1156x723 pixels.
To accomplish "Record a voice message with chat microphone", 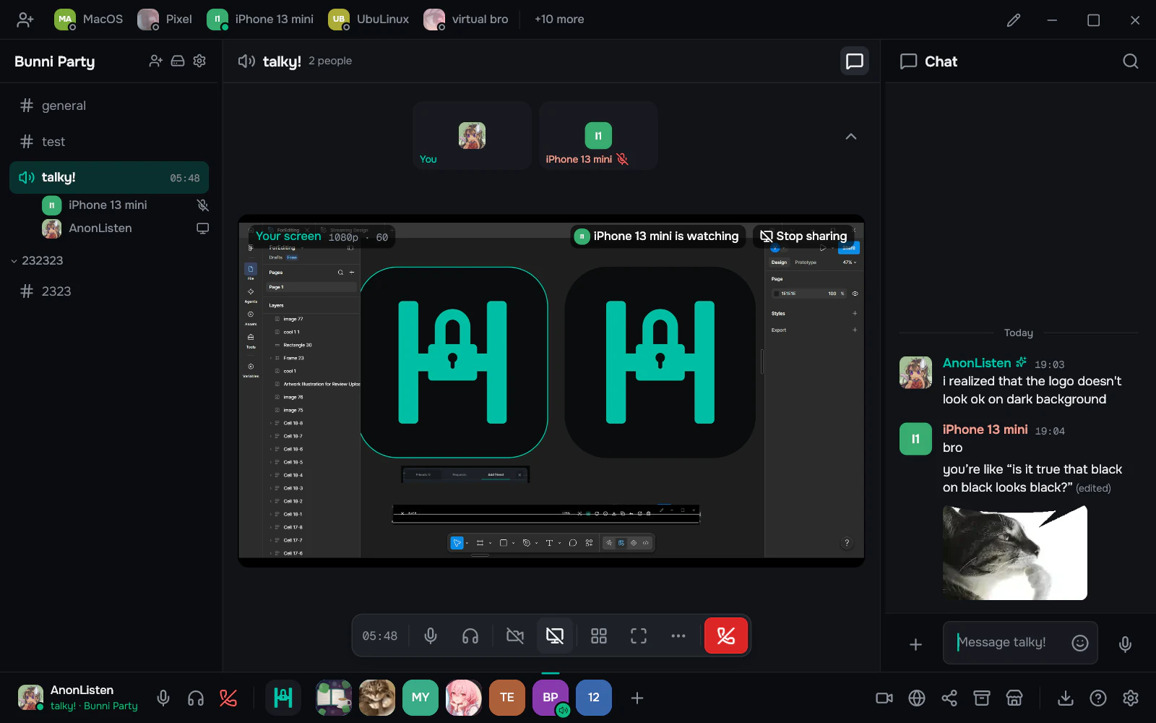I will point(1125,644).
